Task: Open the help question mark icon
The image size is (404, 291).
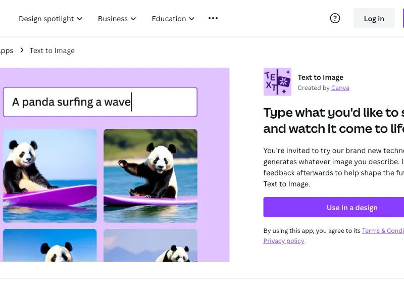Action: click(x=335, y=18)
